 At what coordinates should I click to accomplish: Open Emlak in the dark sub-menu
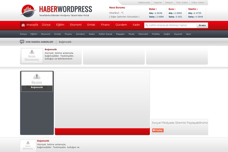coord(57,34)
